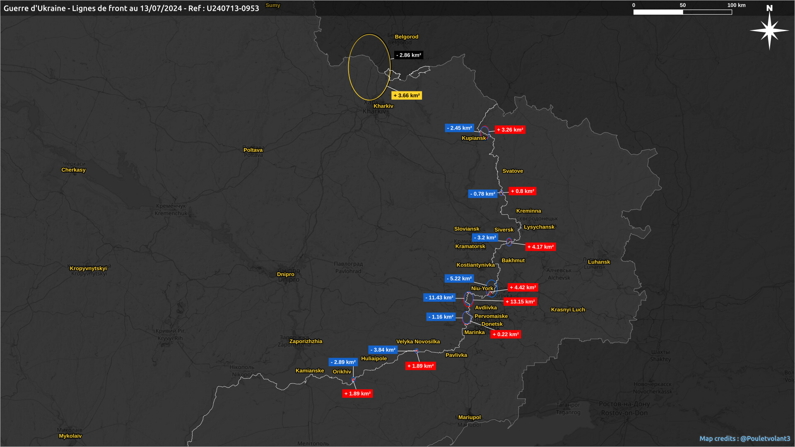Click the Kharkiv city label
Screen dimensions: 795x447
(383, 106)
